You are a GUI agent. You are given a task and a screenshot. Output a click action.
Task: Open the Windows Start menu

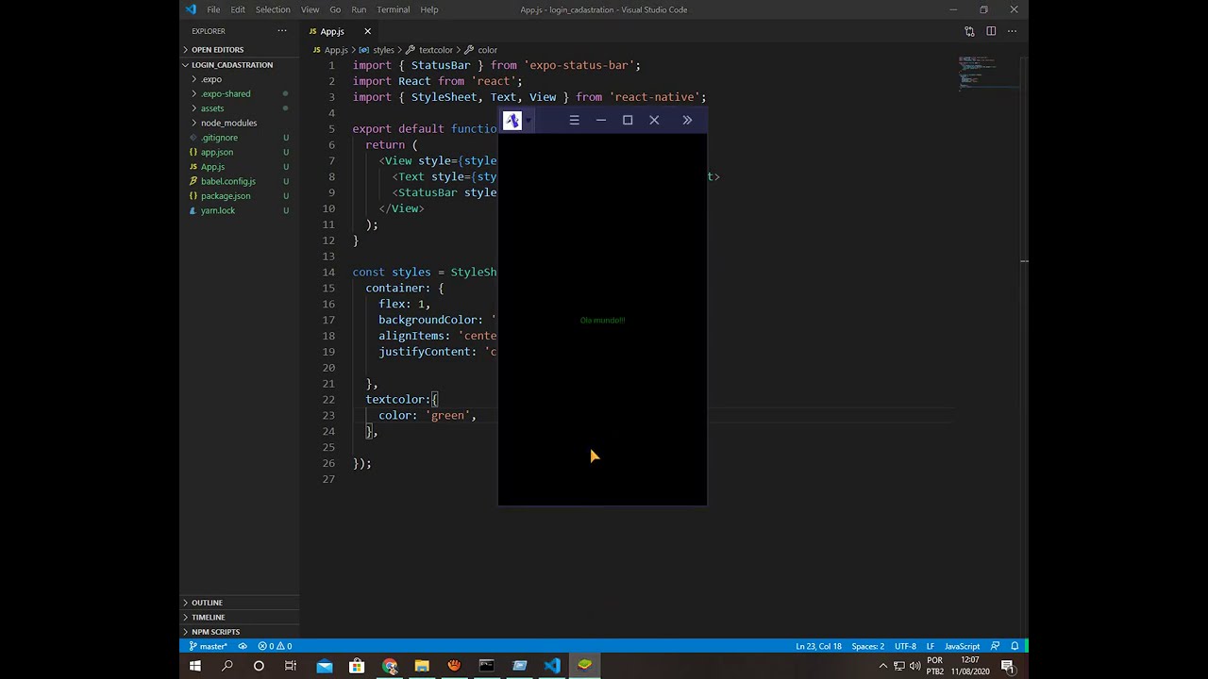tap(194, 666)
